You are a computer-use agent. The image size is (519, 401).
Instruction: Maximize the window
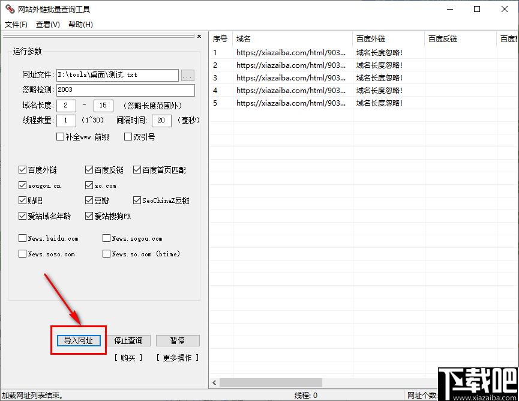click(x=477, y=9)
